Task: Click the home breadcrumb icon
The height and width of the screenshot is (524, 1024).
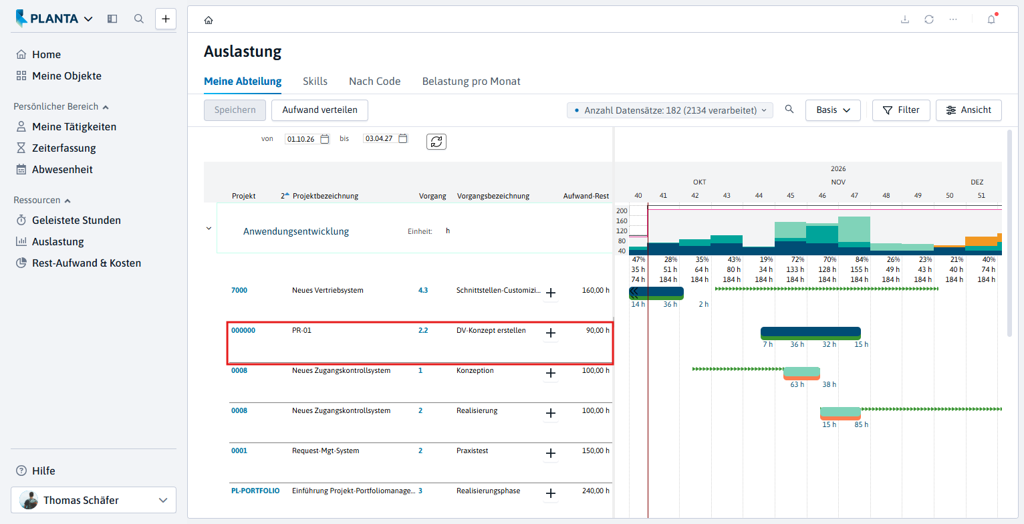Action: (x=209, y=20)
